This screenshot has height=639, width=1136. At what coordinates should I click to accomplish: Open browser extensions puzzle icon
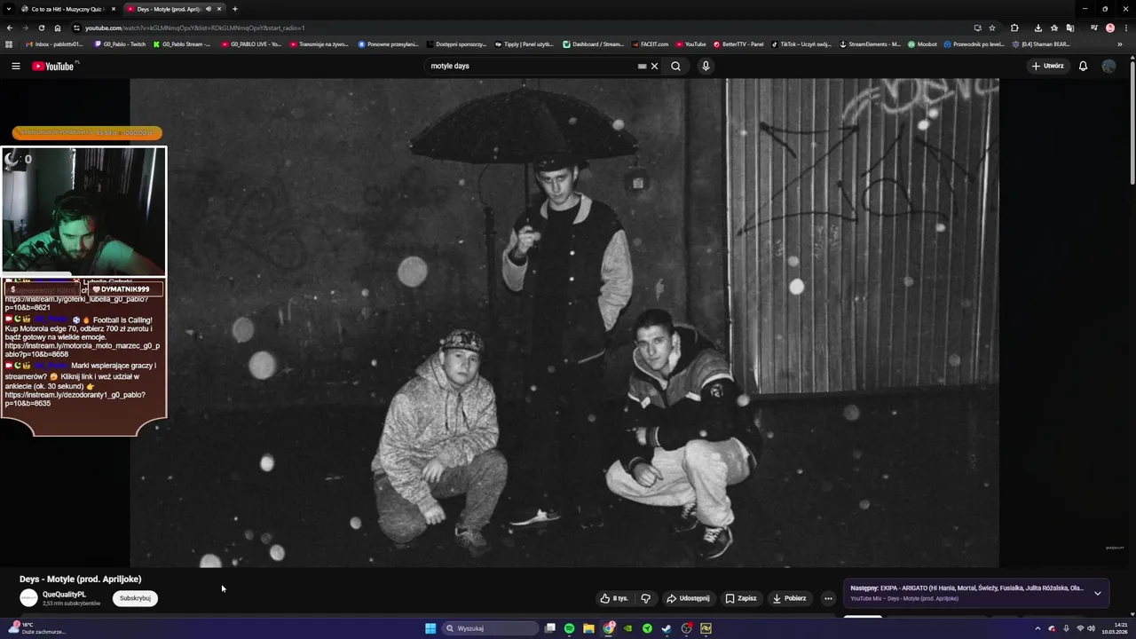1014,28
